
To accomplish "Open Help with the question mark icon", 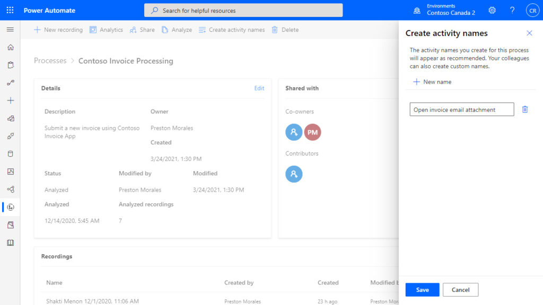I will [512, 10].
